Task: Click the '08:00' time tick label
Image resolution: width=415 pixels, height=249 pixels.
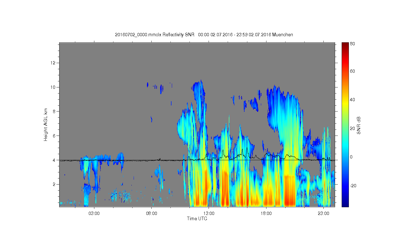Action: 152,213
